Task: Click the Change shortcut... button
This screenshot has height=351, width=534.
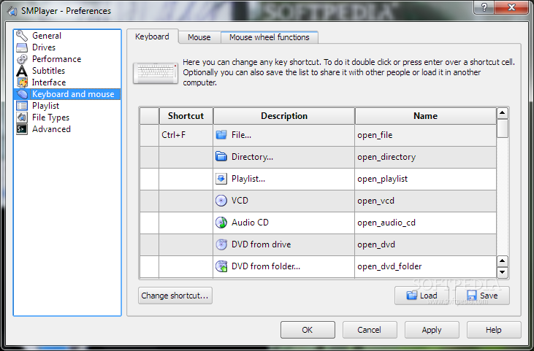Action: click(175, 296)
